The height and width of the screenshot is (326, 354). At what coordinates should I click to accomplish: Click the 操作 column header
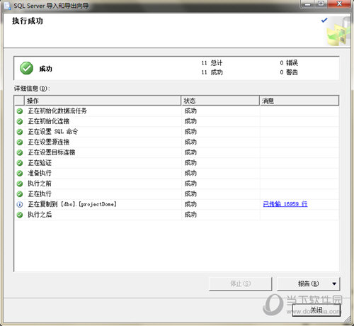[103, 101]
